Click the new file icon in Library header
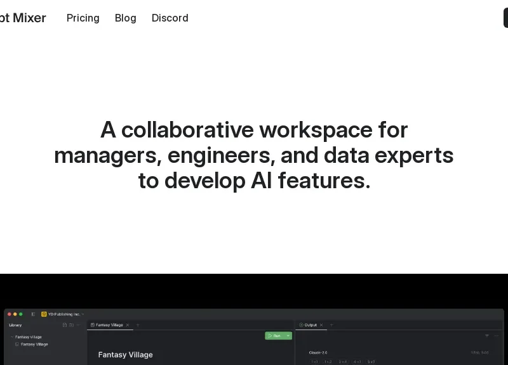Image resolution: width=508 pixels, height=365 pixels. 64,325
